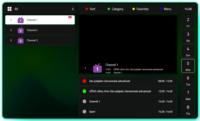Switch to day 7 Wed
The width and height of the screenshot is (200, 121).
pos(188,95)
